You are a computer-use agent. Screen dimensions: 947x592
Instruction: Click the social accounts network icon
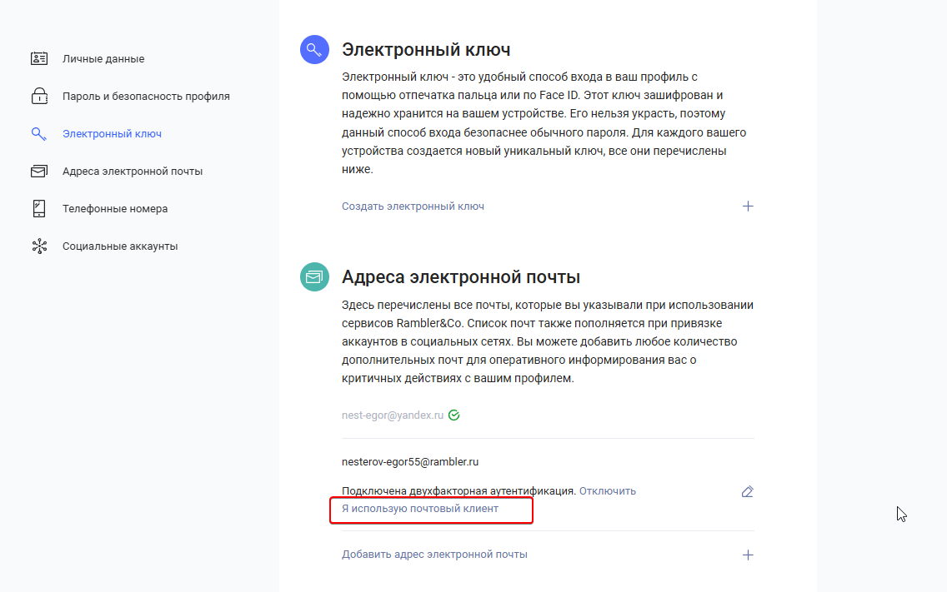pos(39,246)
